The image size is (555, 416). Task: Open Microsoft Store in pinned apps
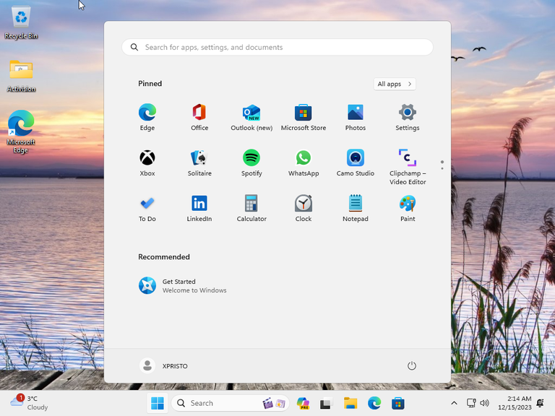pyautogui.click(x=304, y=118)
